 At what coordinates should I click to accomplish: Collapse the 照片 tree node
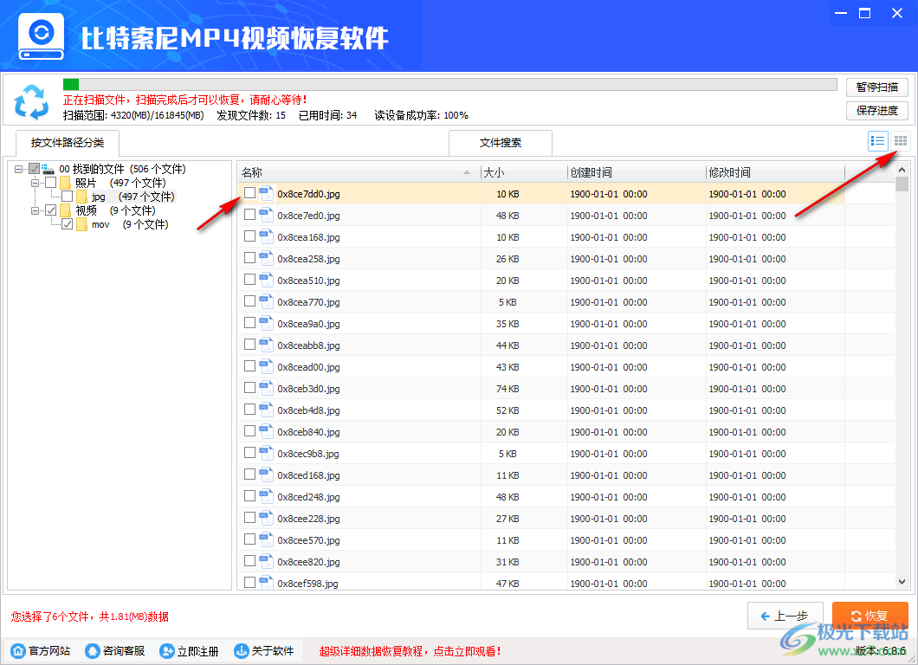point(36,183)
